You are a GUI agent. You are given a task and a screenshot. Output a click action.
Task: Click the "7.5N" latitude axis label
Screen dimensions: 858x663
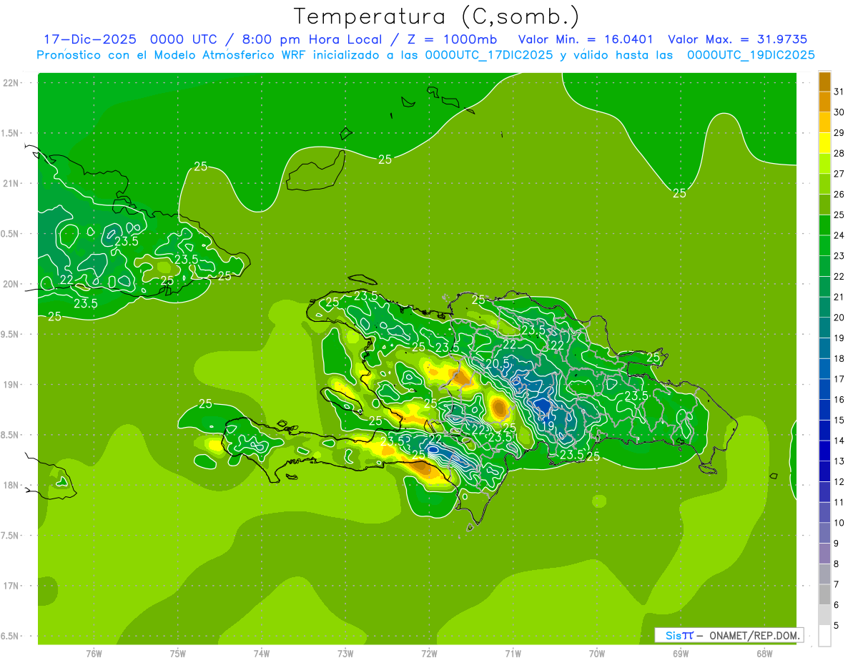point(11,535)
